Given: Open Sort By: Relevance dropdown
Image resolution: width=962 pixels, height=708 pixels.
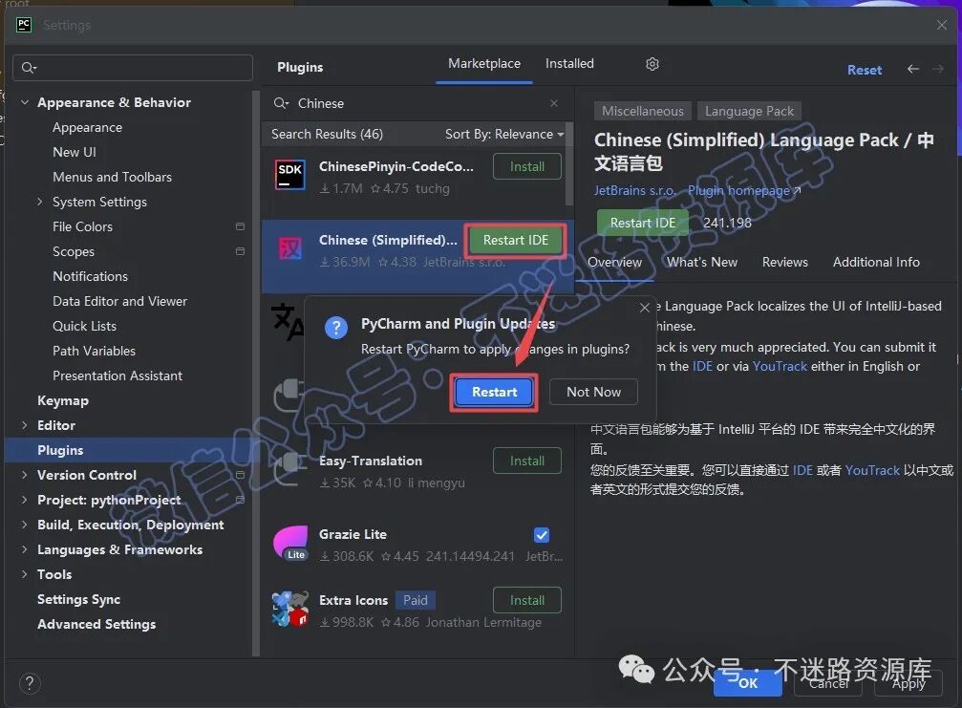Looking at the screenshot, I should 503,134.
